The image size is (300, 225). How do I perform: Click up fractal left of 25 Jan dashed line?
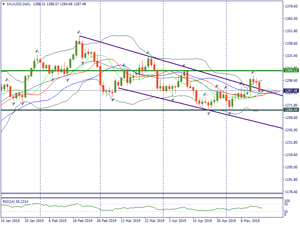point(37,51)
